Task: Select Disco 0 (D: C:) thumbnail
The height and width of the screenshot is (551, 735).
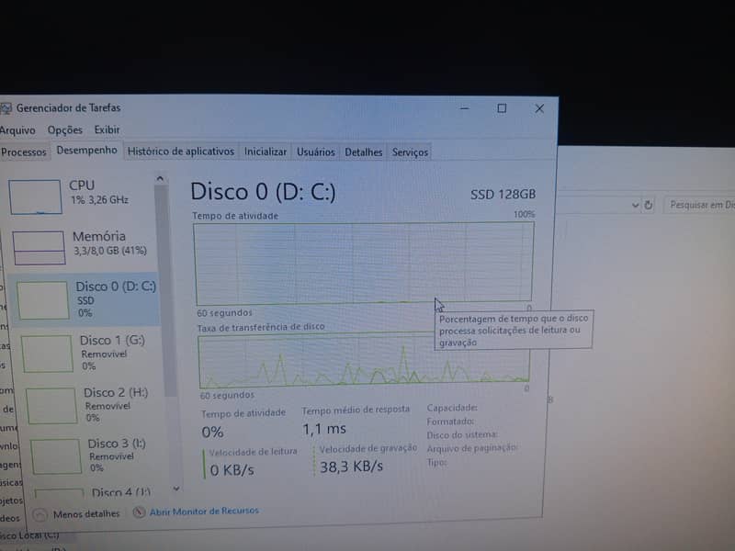Action: click(x=42, y=300)
